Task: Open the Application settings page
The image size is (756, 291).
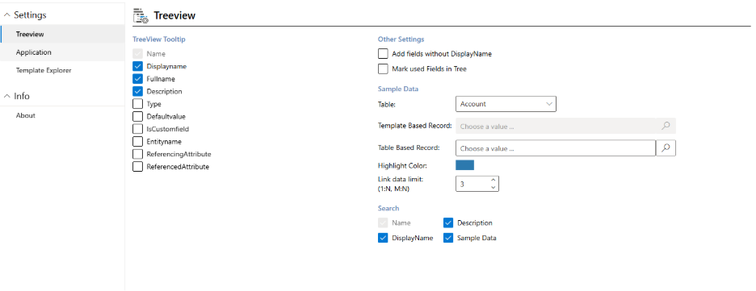Action: click(x=63, y=52)
